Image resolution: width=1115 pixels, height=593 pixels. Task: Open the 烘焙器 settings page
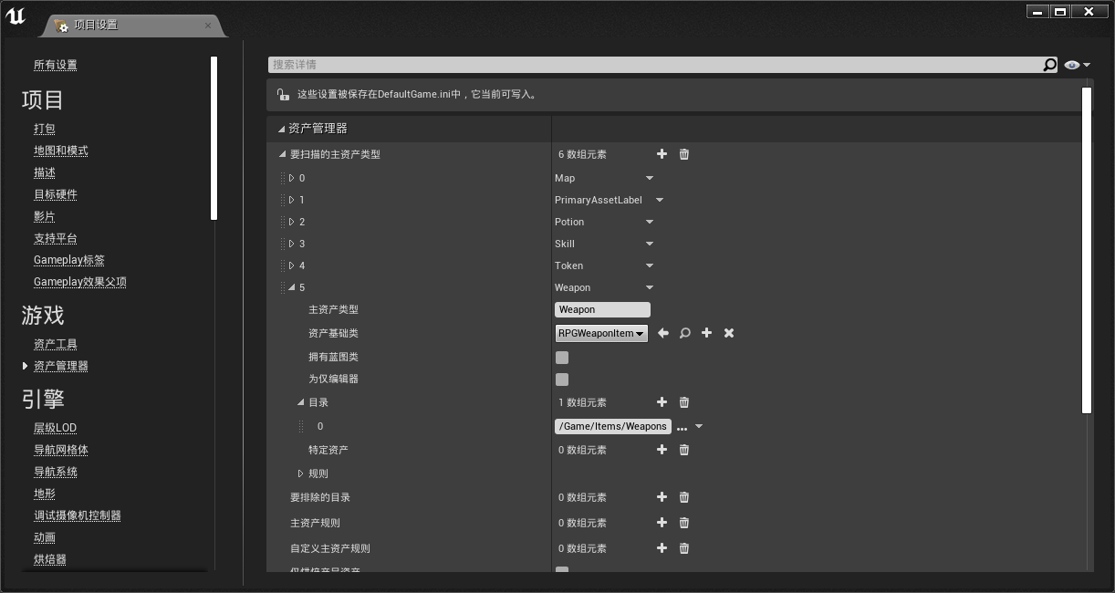point(48,559)
